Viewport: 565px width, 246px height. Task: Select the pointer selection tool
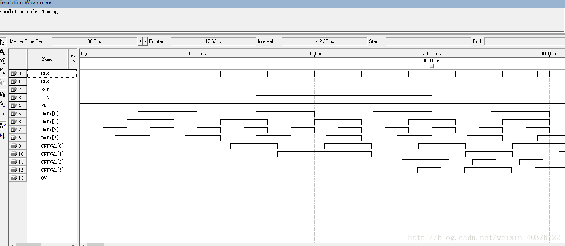click(x=3, y=42)
